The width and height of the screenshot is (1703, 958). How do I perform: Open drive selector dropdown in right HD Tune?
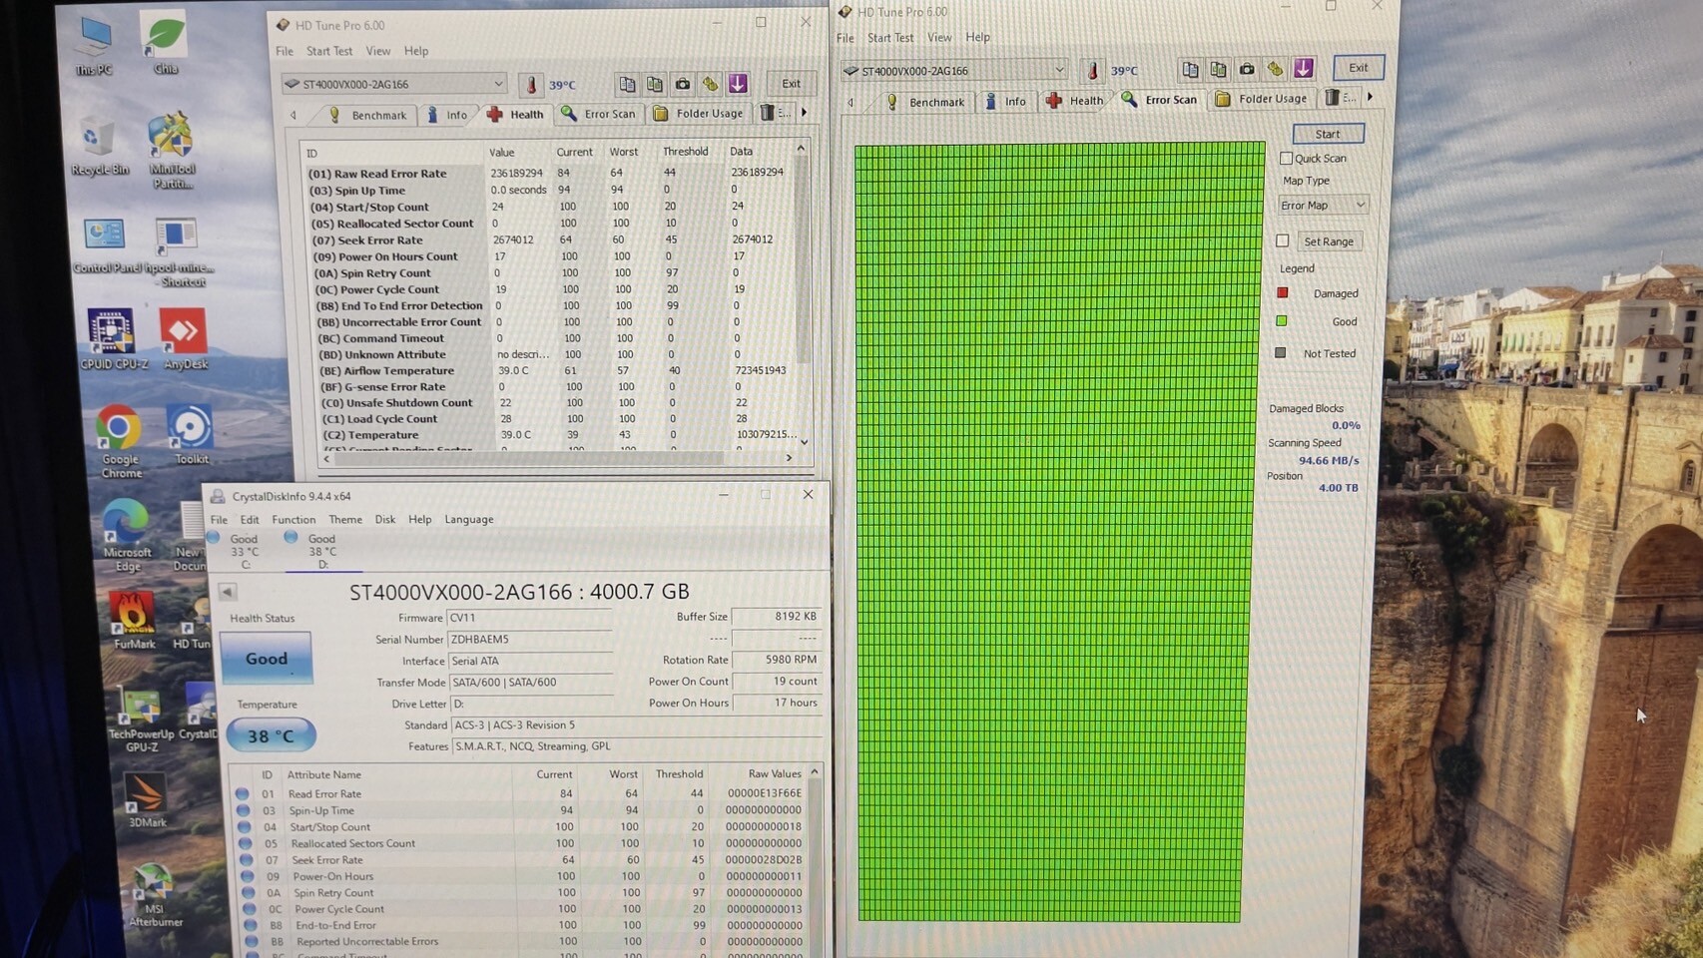tap(955, 71)
